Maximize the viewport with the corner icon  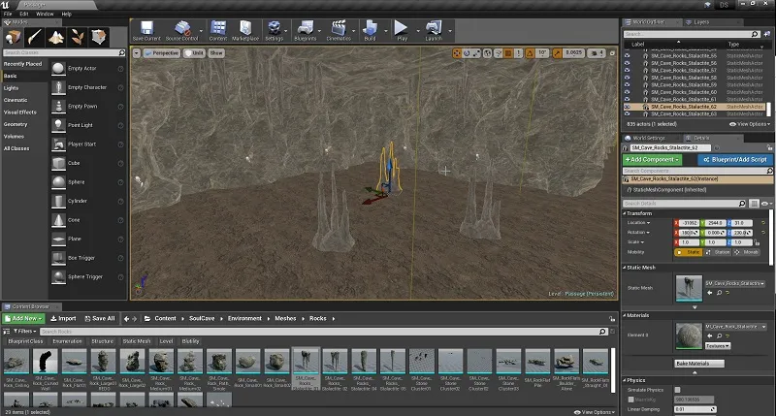coord(612,53)
